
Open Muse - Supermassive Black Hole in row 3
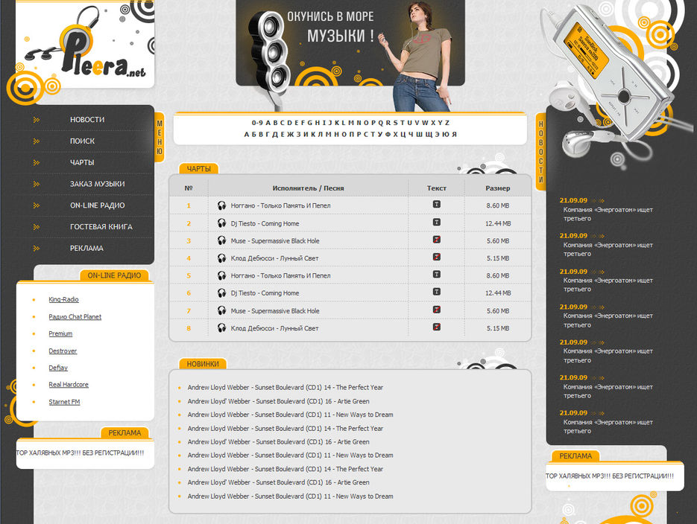[275, 241]
